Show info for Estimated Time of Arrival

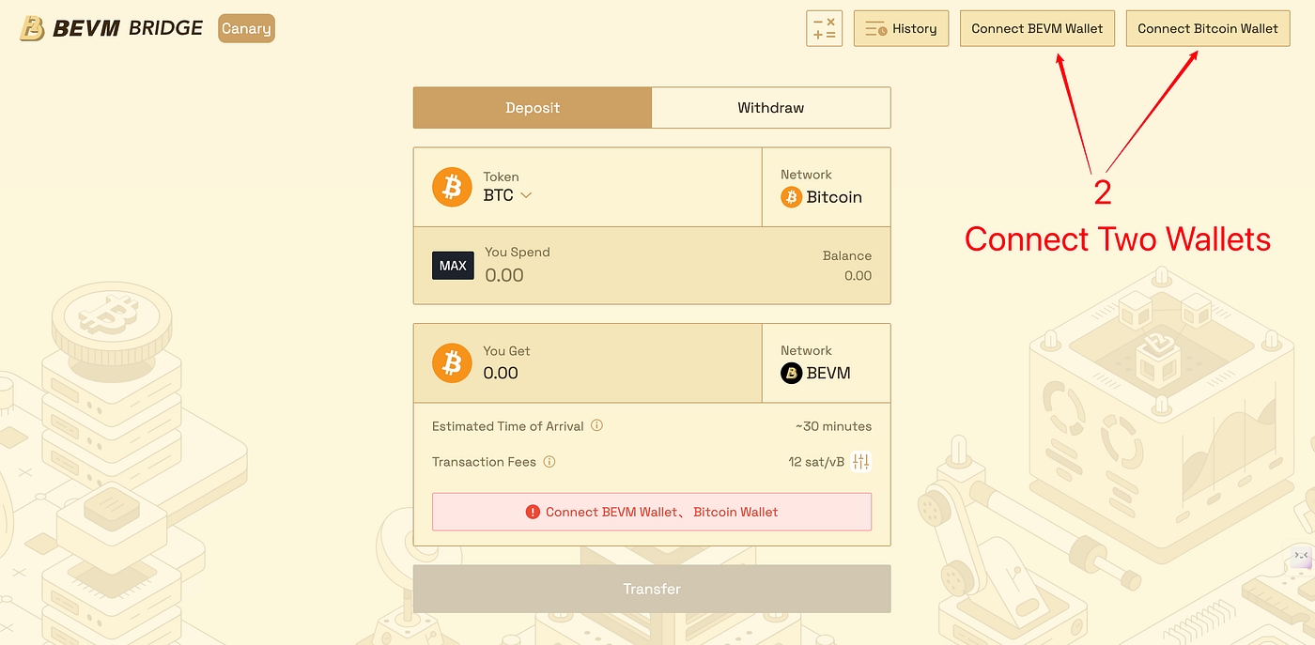[x=596, y=425]
